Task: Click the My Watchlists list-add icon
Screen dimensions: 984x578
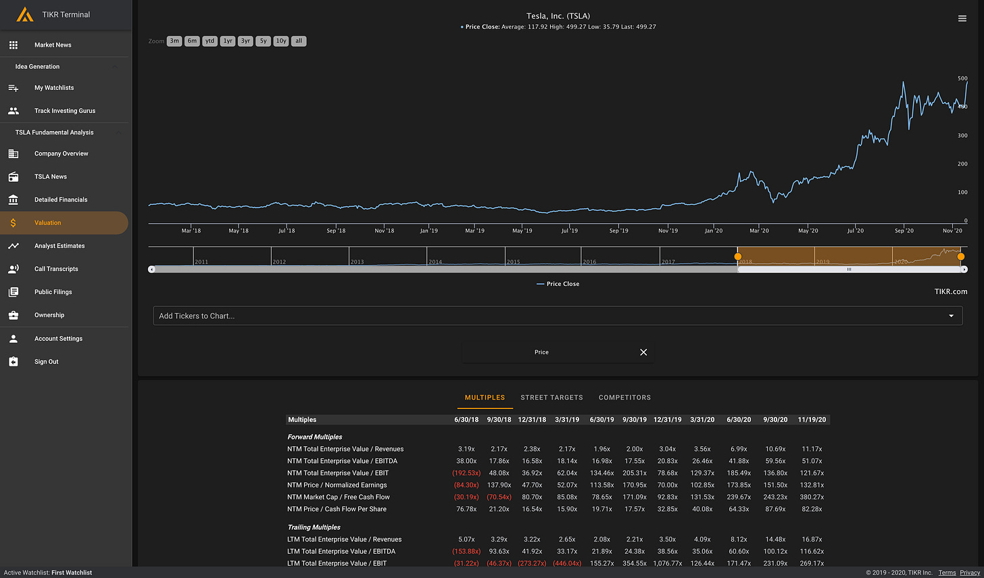Action: 14,88
